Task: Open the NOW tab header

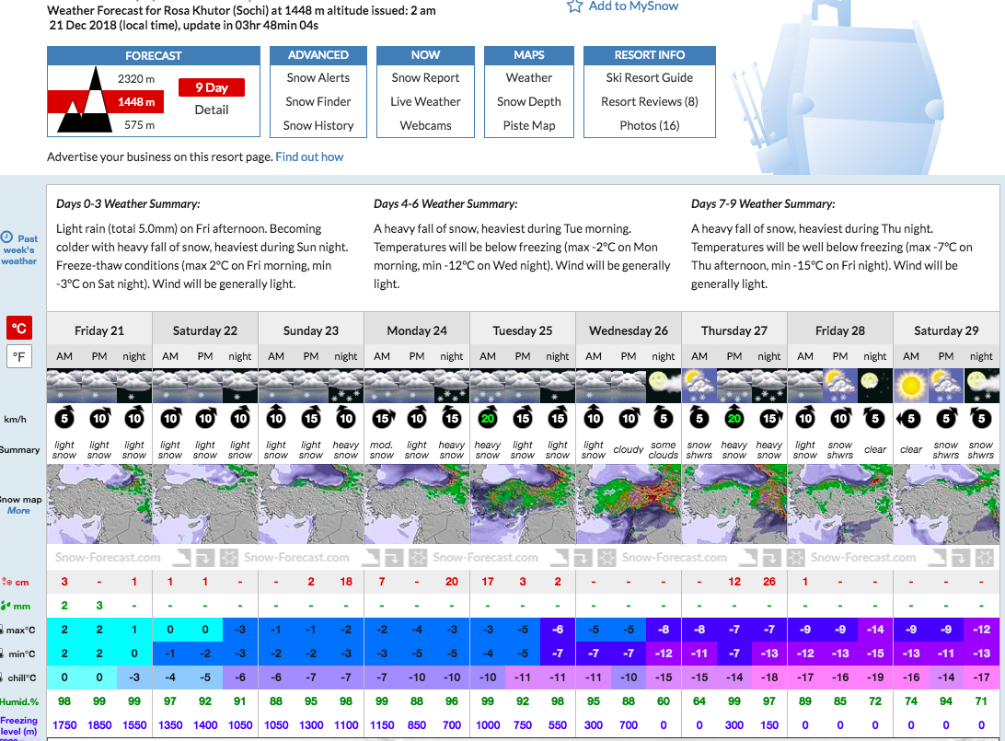Action: 425,55
